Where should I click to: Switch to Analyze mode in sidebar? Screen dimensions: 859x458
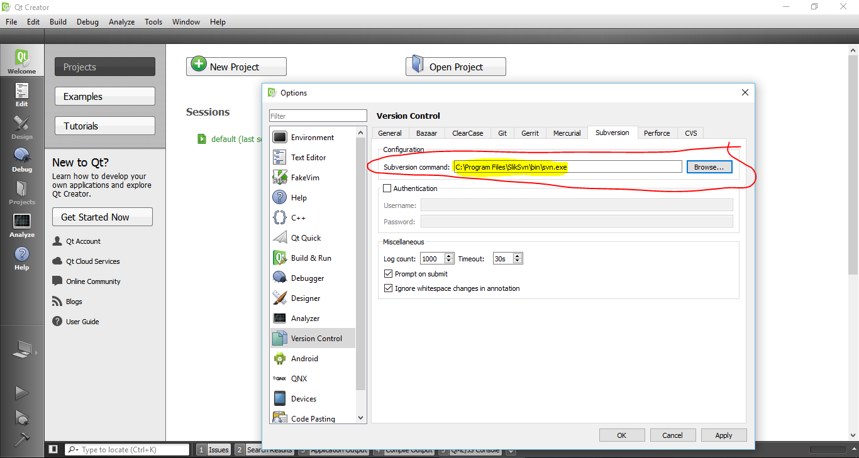point(22,225)
